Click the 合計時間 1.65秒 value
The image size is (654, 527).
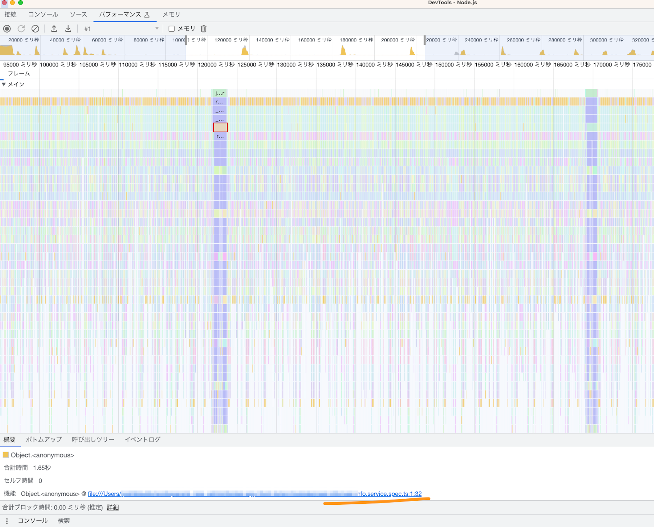42,468
